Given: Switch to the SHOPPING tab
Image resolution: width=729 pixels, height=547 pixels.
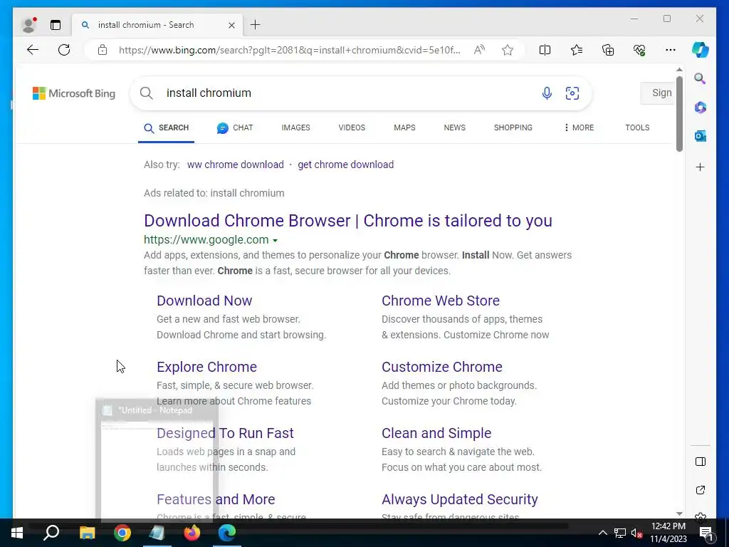Looking at the screenshot, I should coord(513,127).
